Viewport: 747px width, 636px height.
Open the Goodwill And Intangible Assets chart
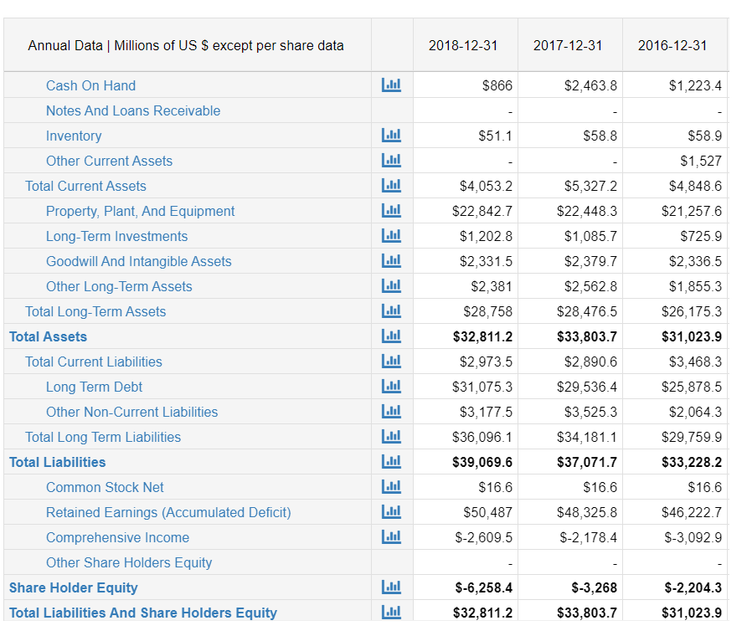pos(391,260)
